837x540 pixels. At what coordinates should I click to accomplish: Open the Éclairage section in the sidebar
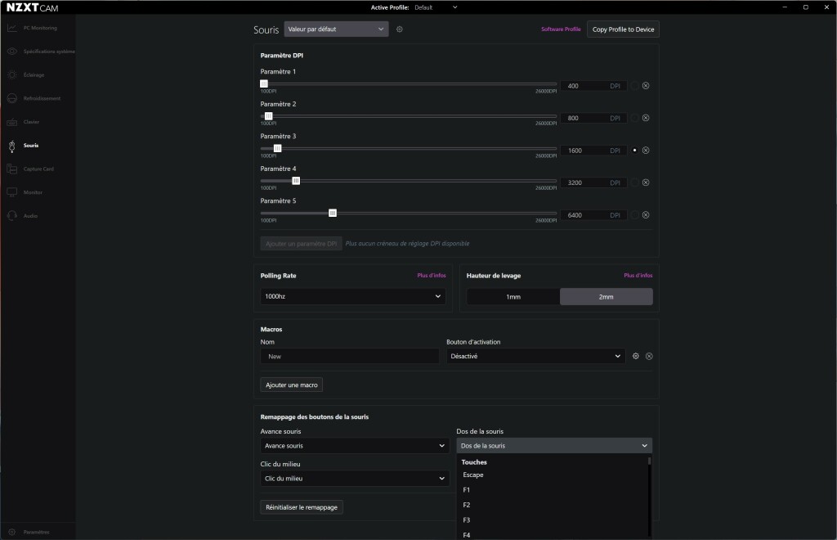pos(37,74)
